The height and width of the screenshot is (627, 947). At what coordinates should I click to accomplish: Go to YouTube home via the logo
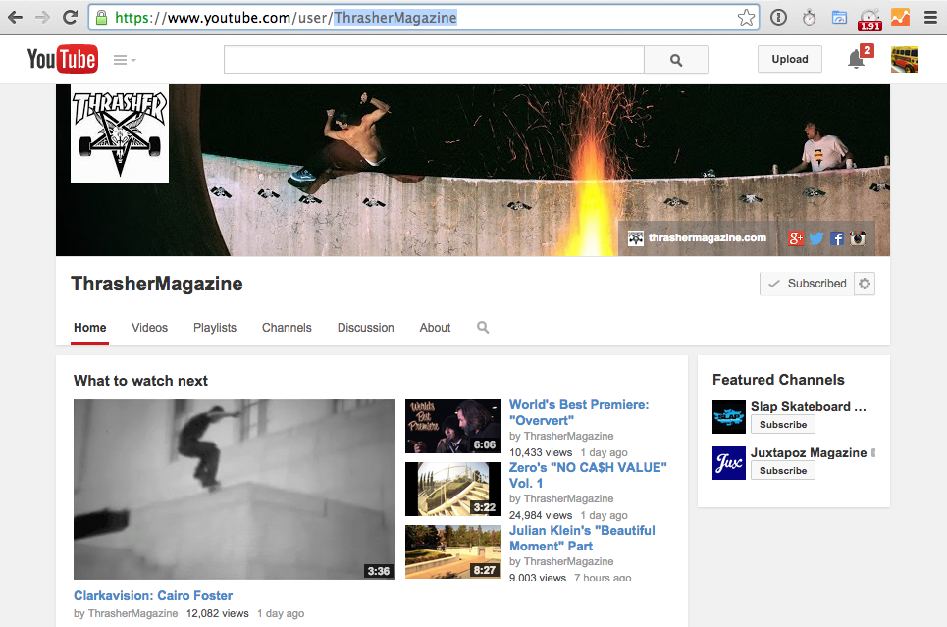tap(62, 59)
